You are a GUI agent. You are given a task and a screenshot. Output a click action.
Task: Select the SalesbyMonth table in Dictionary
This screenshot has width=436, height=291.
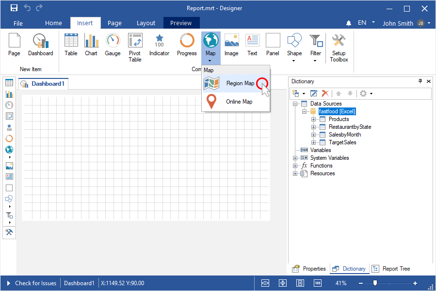coord(344,135)
